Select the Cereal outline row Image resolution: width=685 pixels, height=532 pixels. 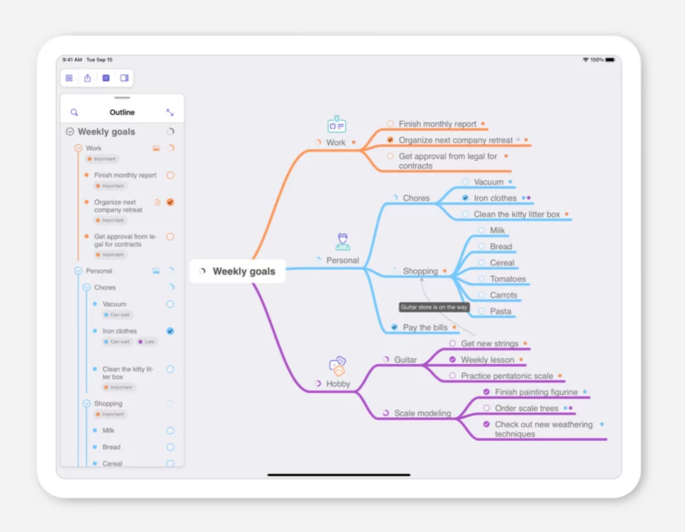tap(122, 463)
